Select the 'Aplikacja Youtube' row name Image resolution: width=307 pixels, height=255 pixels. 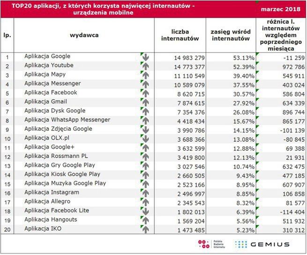(x=49, y=65)
